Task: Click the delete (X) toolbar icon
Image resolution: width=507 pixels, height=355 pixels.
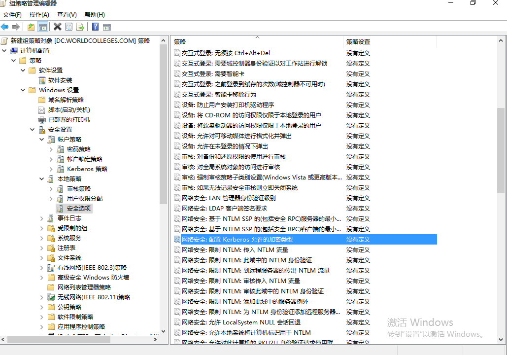Action: [x=57, y=27]
